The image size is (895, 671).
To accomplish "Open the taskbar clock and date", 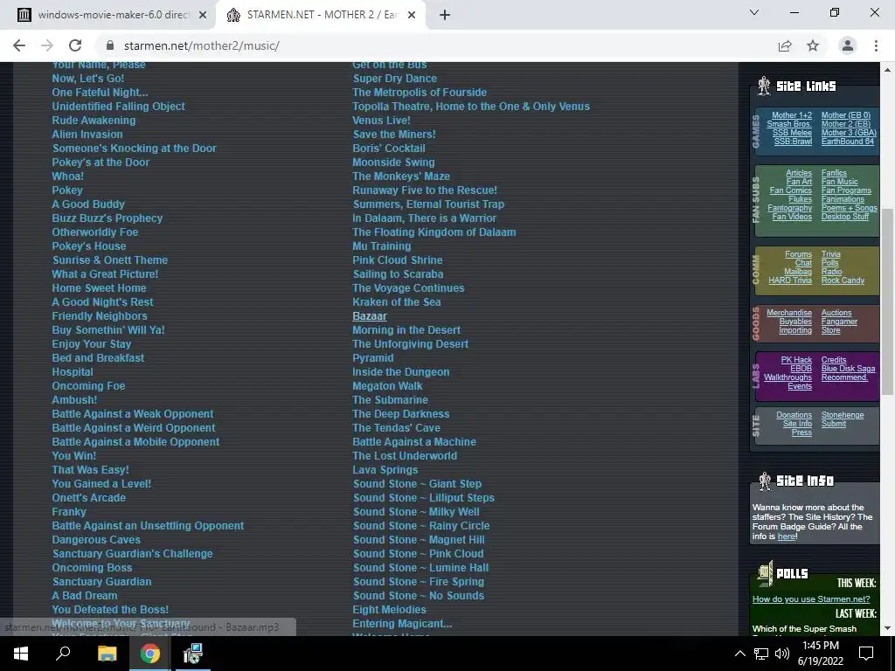I will tap(820, 654).
